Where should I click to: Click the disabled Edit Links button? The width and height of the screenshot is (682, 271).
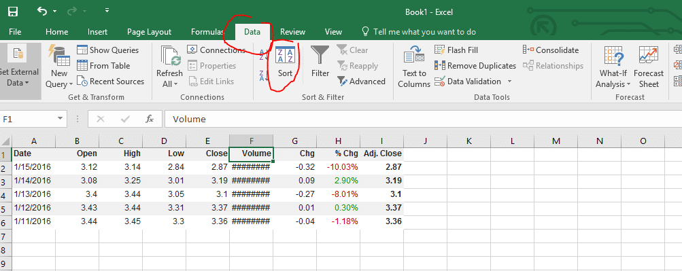[x=211, y=82]
